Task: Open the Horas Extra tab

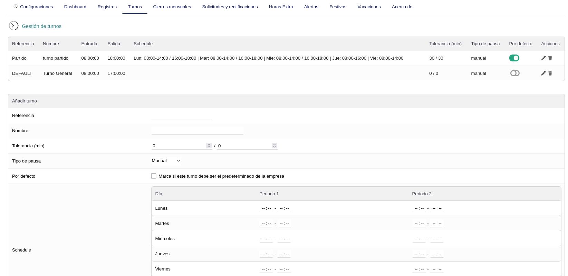Action: (x=281, y=7)
